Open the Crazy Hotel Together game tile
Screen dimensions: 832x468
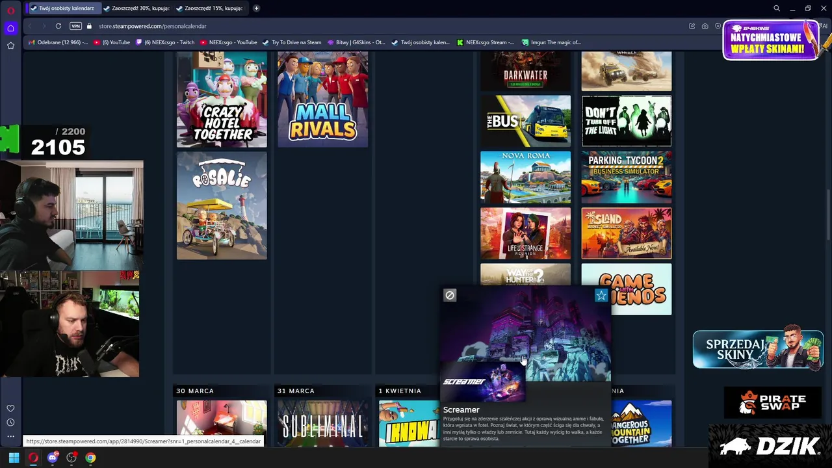pos(222,99)
